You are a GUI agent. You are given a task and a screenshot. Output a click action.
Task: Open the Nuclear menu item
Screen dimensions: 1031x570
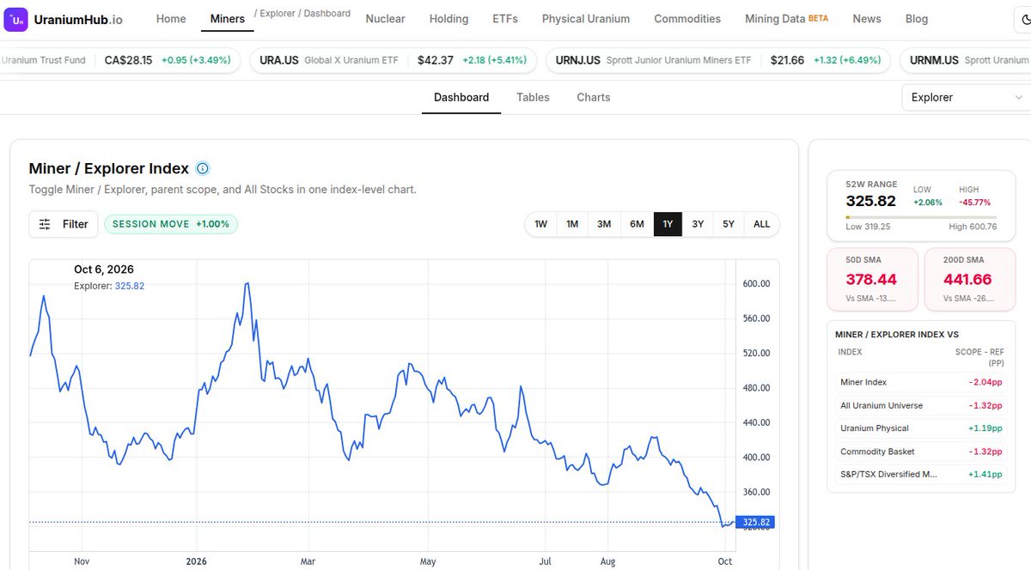(x=385, y=19)
